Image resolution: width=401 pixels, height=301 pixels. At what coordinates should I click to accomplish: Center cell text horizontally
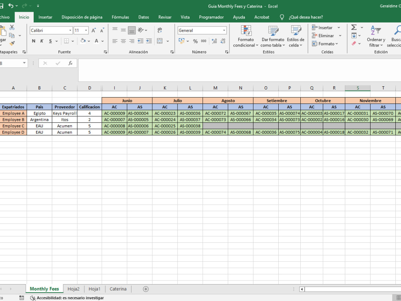[x=123, y=41]
